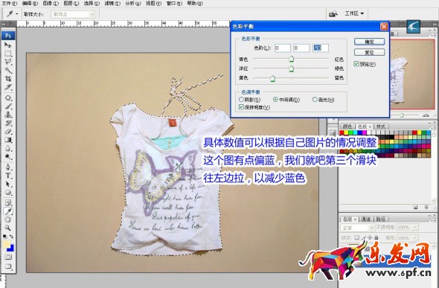
Task: Toggle lock all icon in Layers panel
Action: click(376, 237)
